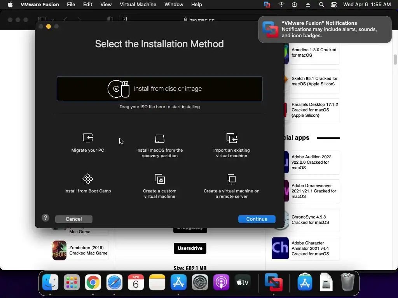
Task: Select Install from disc or image
Action: click(x=160, y=89)
